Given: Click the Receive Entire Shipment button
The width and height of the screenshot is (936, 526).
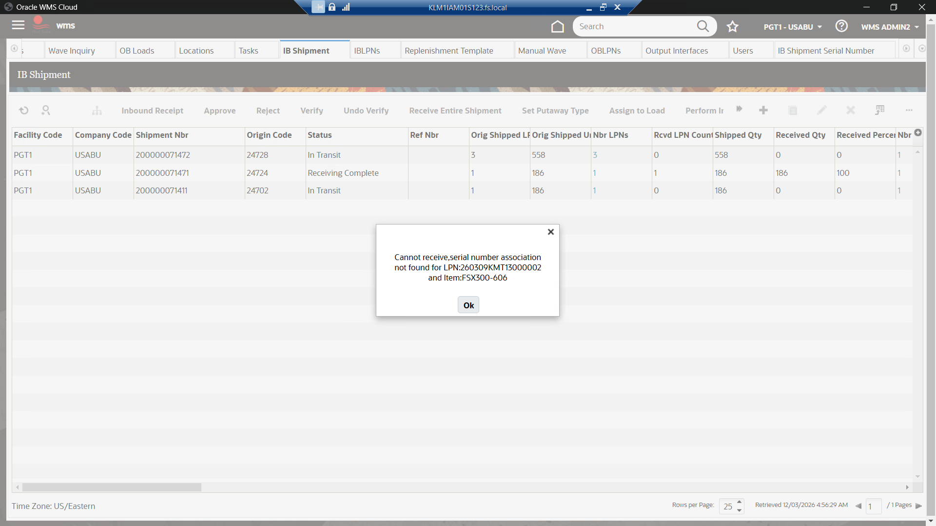Looking at the screenshot, I should [455, 111].
